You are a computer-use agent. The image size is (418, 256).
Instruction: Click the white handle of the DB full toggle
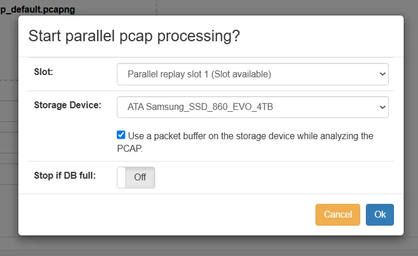coord(121,177)
